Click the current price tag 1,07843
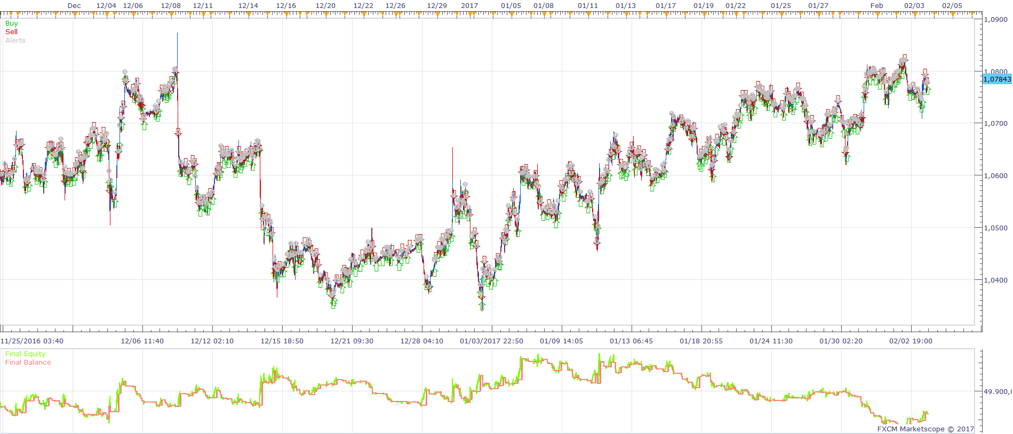This screenshot has width=1013, height=434. point(997,79)
